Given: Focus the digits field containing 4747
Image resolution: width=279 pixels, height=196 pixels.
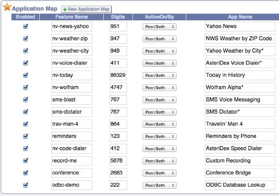Looking at the screenshot, I should (118, 87).
